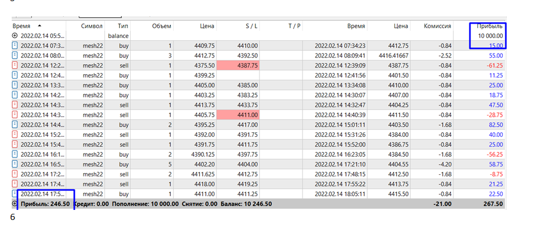Click the Баланс: 10 246.50 summary text
Screen dimensions: 542x249
tap(246, 204)
